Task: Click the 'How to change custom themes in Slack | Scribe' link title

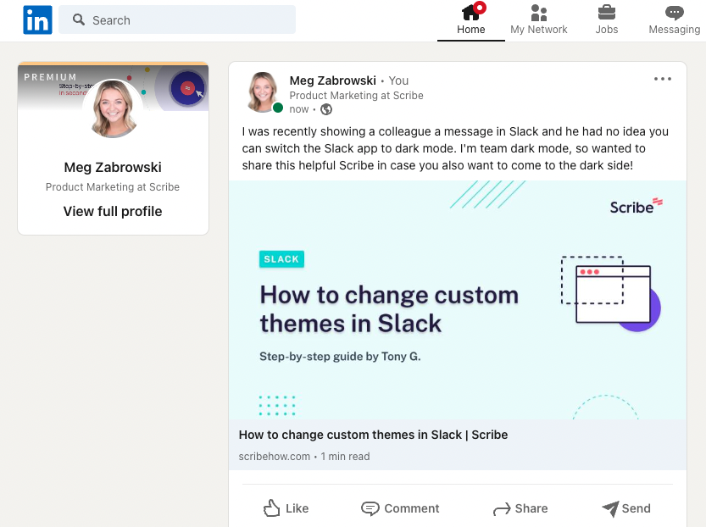Action: (373, 435)
